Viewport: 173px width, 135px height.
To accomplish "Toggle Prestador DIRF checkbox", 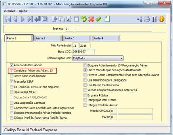I will click(x=11, y=81).
